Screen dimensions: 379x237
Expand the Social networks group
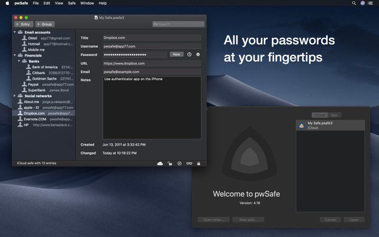(x=15, y=96)
